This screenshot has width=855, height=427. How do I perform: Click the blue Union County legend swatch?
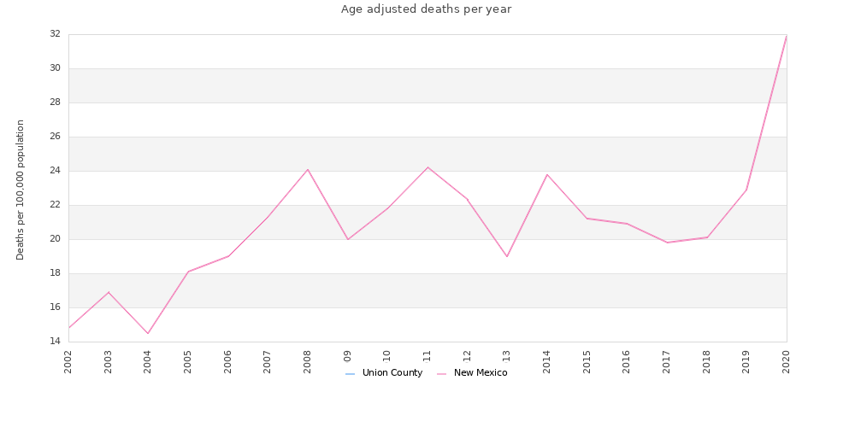350,374
